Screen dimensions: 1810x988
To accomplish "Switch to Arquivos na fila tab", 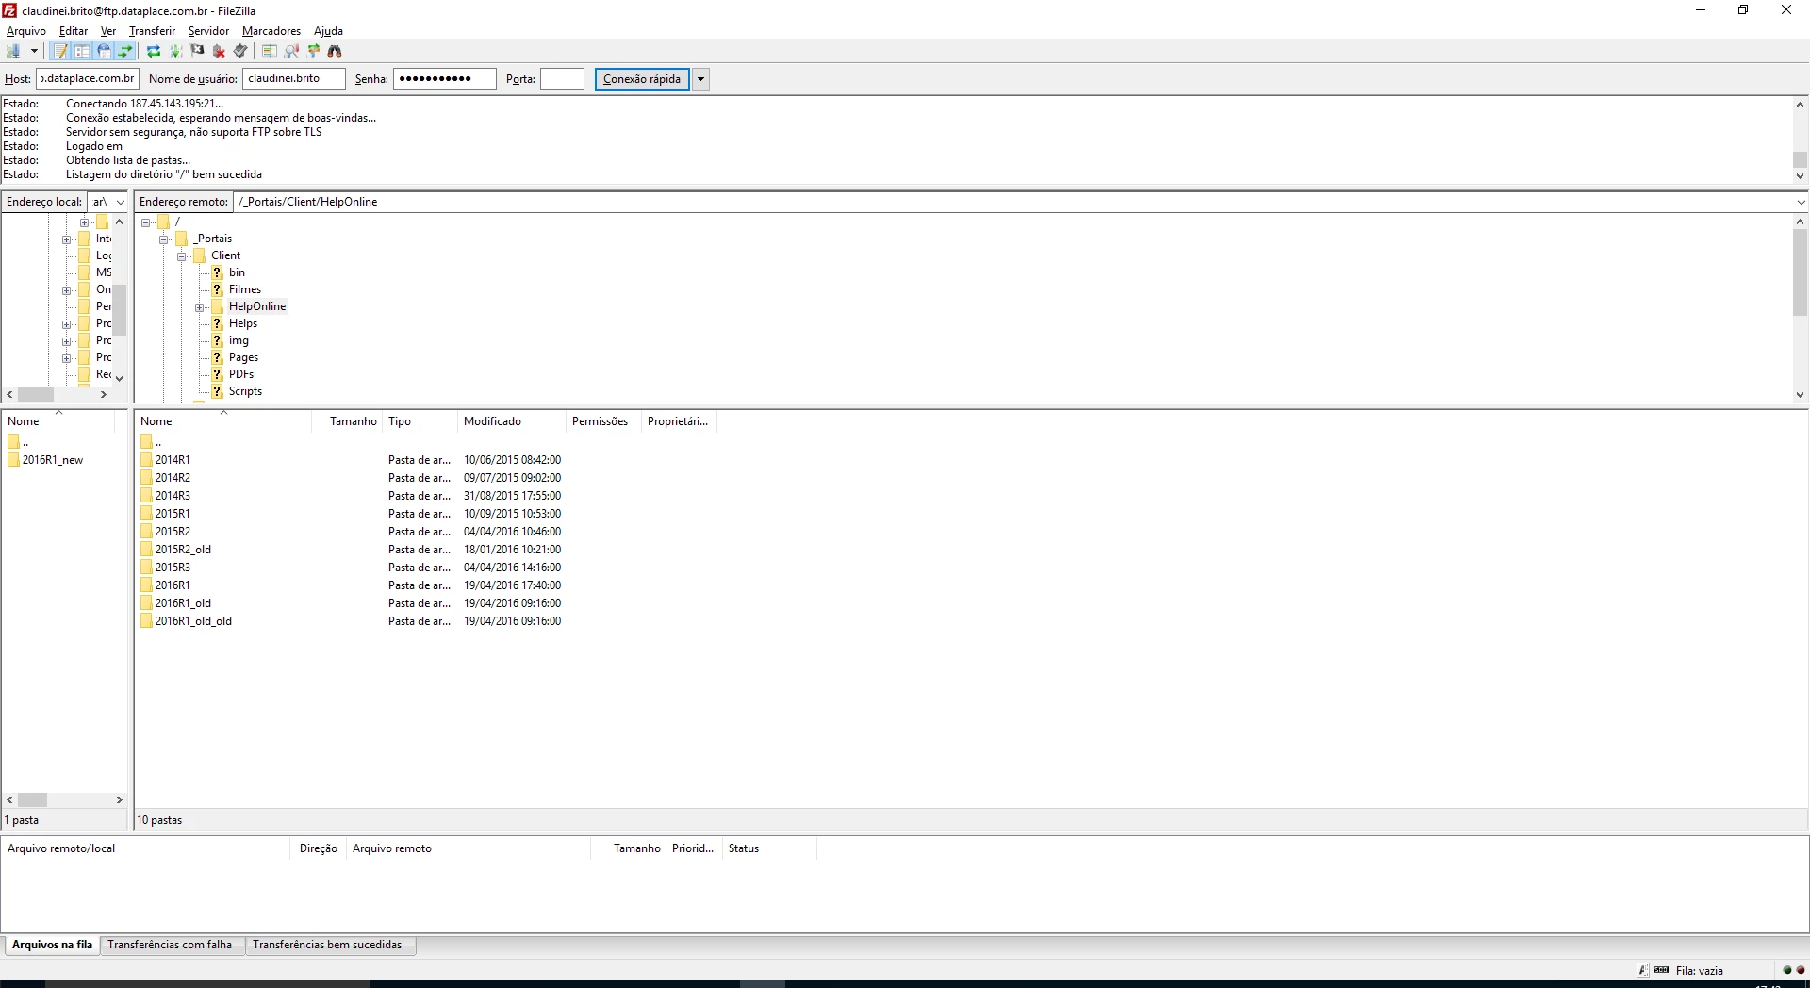I will click(52, 945).
